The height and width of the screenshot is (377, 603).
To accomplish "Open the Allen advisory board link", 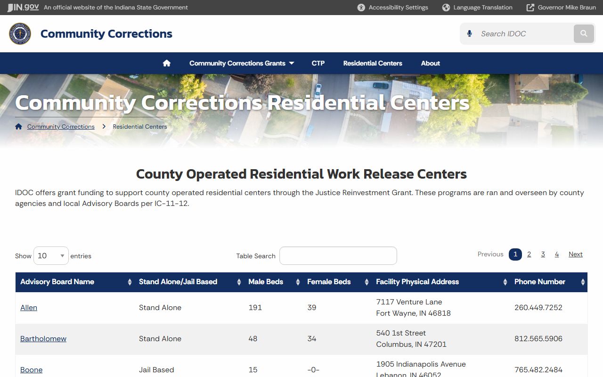I will (x=29, y=308).
